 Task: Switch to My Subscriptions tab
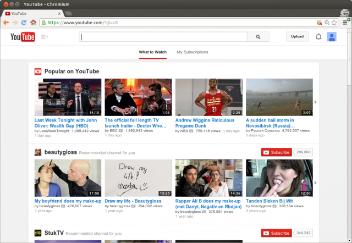click(193, 52)
